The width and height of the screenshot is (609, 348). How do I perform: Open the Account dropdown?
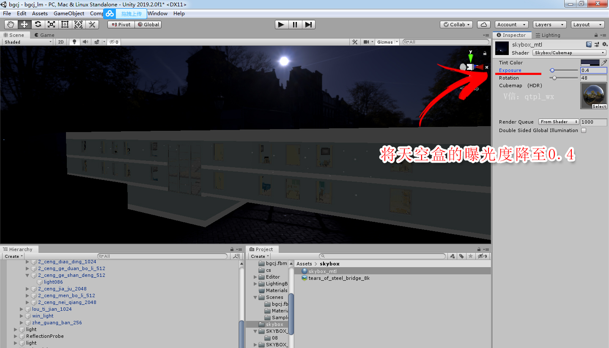tap(512, 25)
